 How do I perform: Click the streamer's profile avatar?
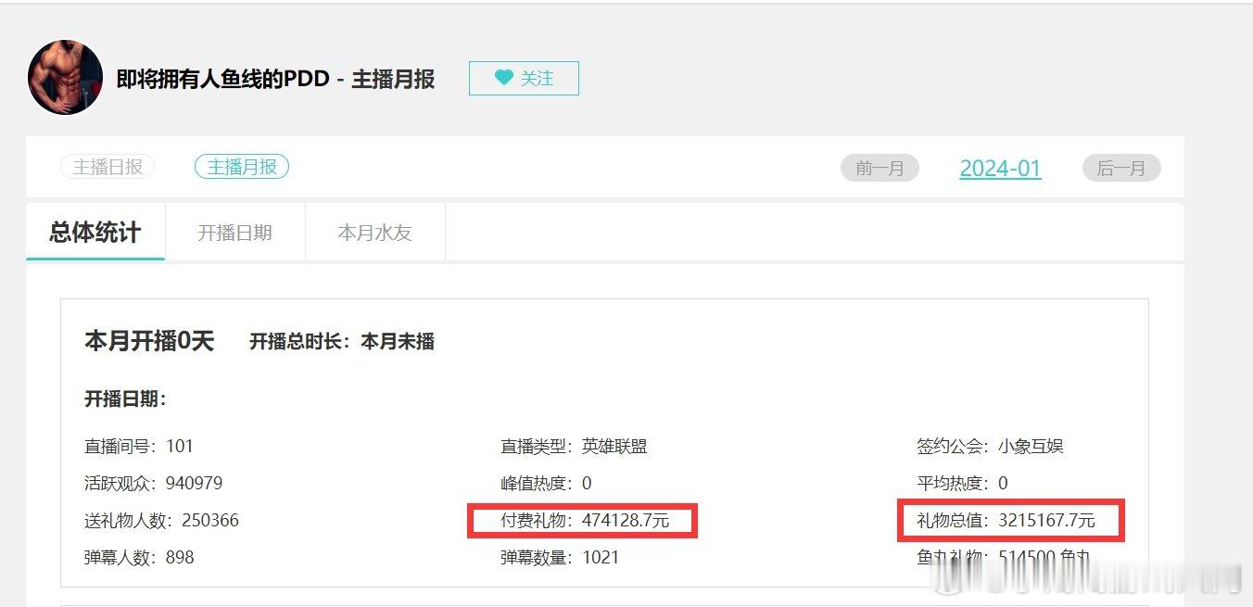65,77
